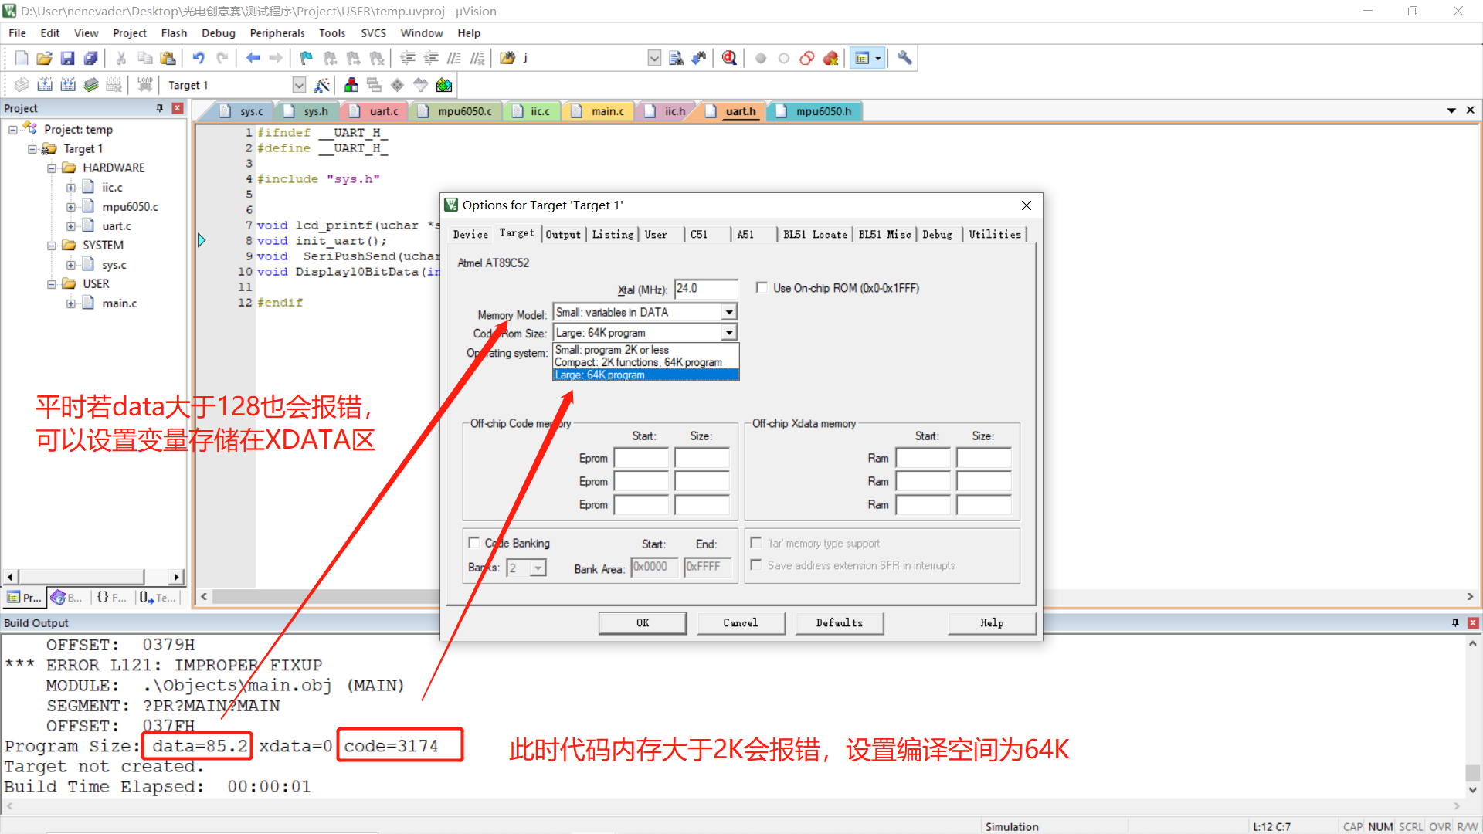Confirm options with the OK button
The image size is (1483, 834).
tap(643, 622)
